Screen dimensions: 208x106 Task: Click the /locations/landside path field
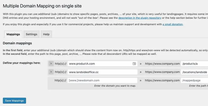195,72
